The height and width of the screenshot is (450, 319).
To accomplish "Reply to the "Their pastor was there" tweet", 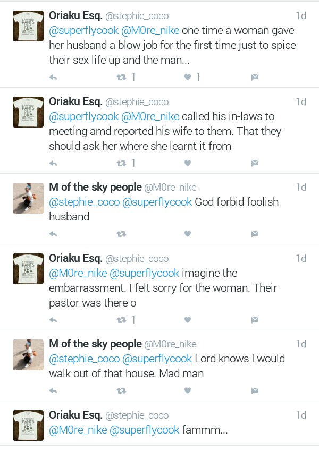I will [53, 320].
